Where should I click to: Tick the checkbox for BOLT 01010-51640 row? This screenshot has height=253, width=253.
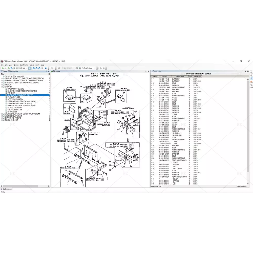pos(151,83)
